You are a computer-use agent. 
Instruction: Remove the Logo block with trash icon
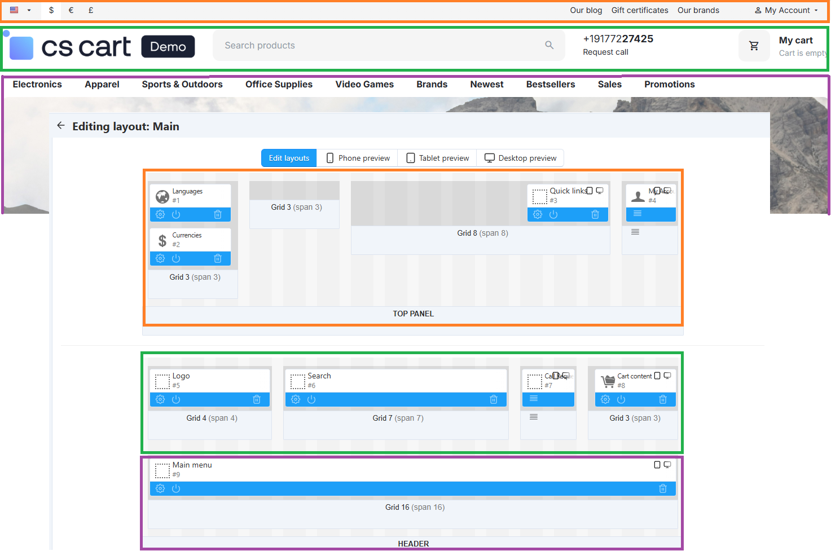point(257,399)
